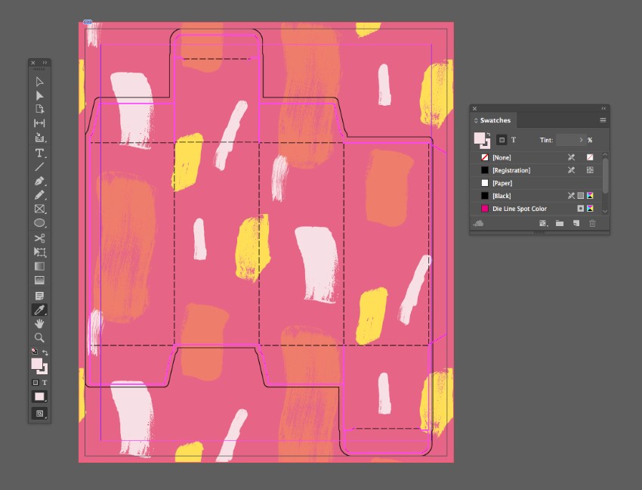
Task: Activate the Scissors tool
Action: (x=39, y=238)
